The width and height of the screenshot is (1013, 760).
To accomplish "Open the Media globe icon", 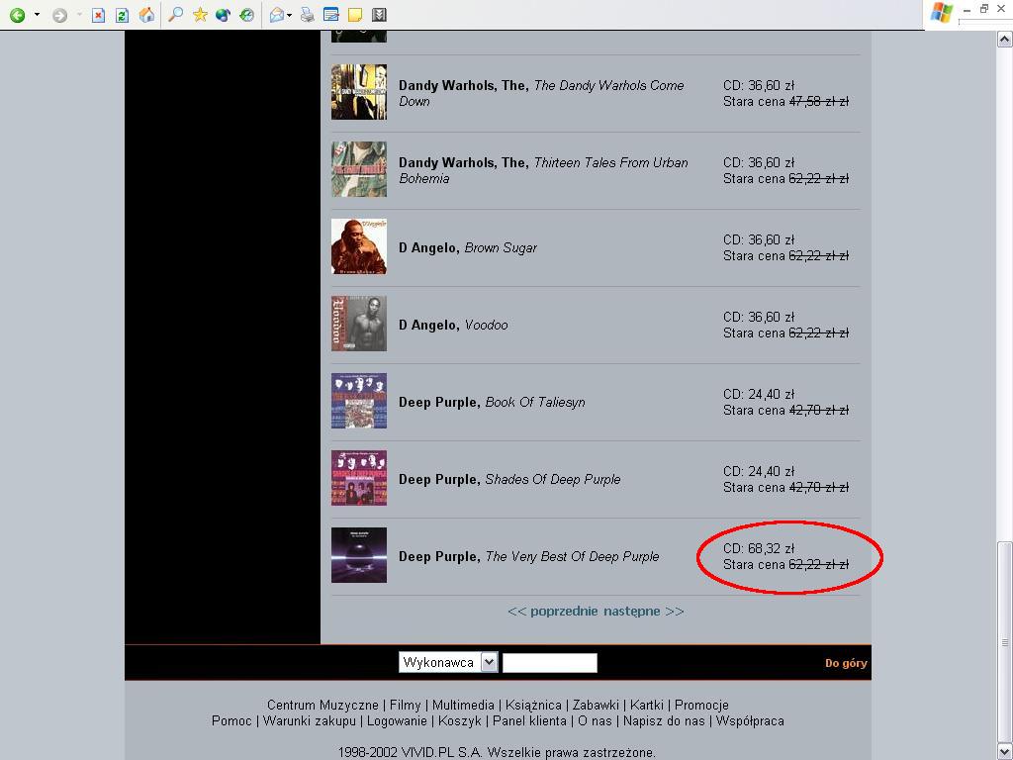I will 223,14.
